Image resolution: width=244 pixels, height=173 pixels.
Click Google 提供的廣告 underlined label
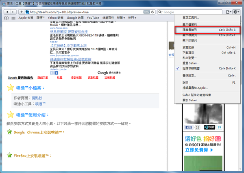pos(20,78)
